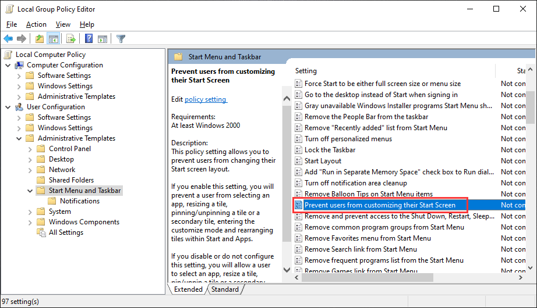Collapse the Start Menu and Taskbar node
Image resolution: width=537 pixels, height=308 pixels.
[30, 191]
